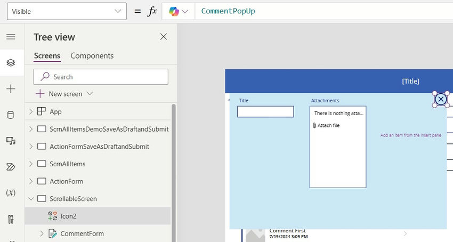Open the Tree view layers icon
The width and height of the screenshot is (453, 242).
pyautogui.click(x=11, y=63)
